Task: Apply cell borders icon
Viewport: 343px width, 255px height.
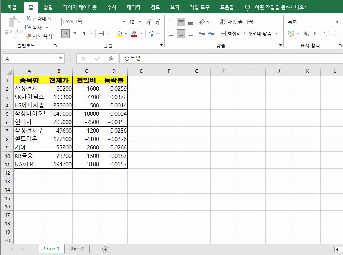Action: click(x=101, y=34)
